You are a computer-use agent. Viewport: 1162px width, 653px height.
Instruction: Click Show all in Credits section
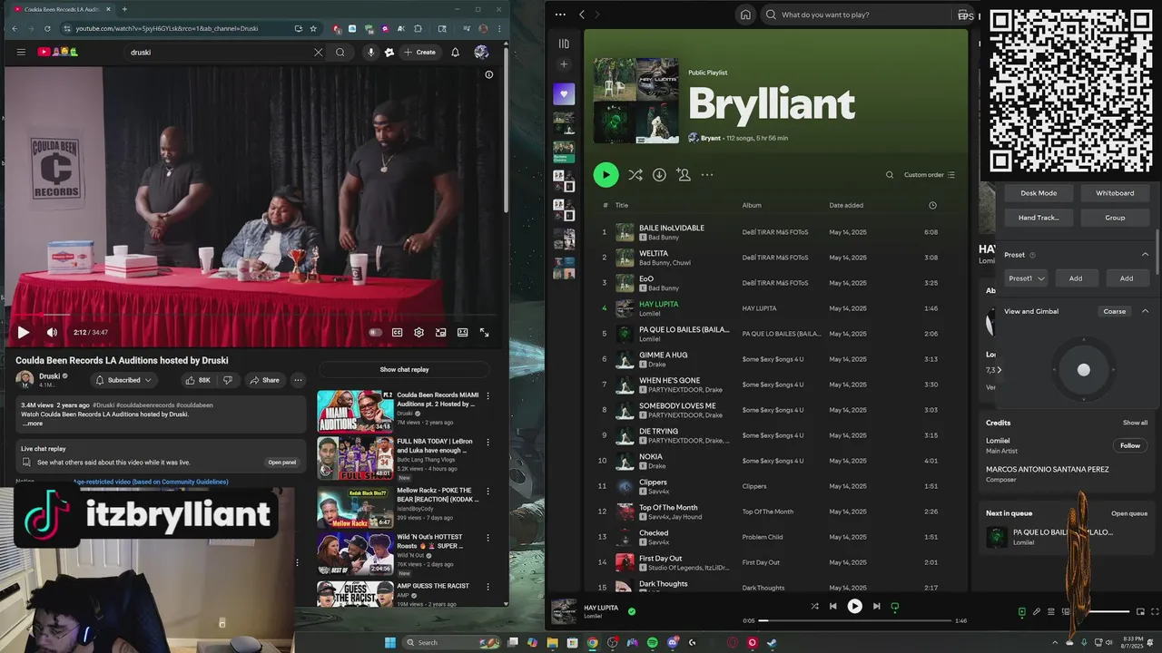1135,423
